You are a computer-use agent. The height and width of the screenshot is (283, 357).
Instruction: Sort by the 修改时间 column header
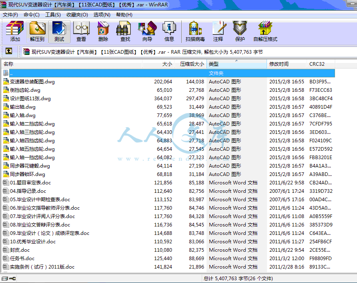point(287,64)
